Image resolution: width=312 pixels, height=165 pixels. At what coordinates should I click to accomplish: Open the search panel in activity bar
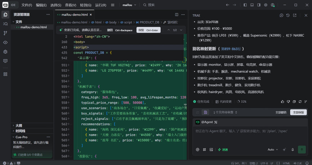(x=5, y=24)
